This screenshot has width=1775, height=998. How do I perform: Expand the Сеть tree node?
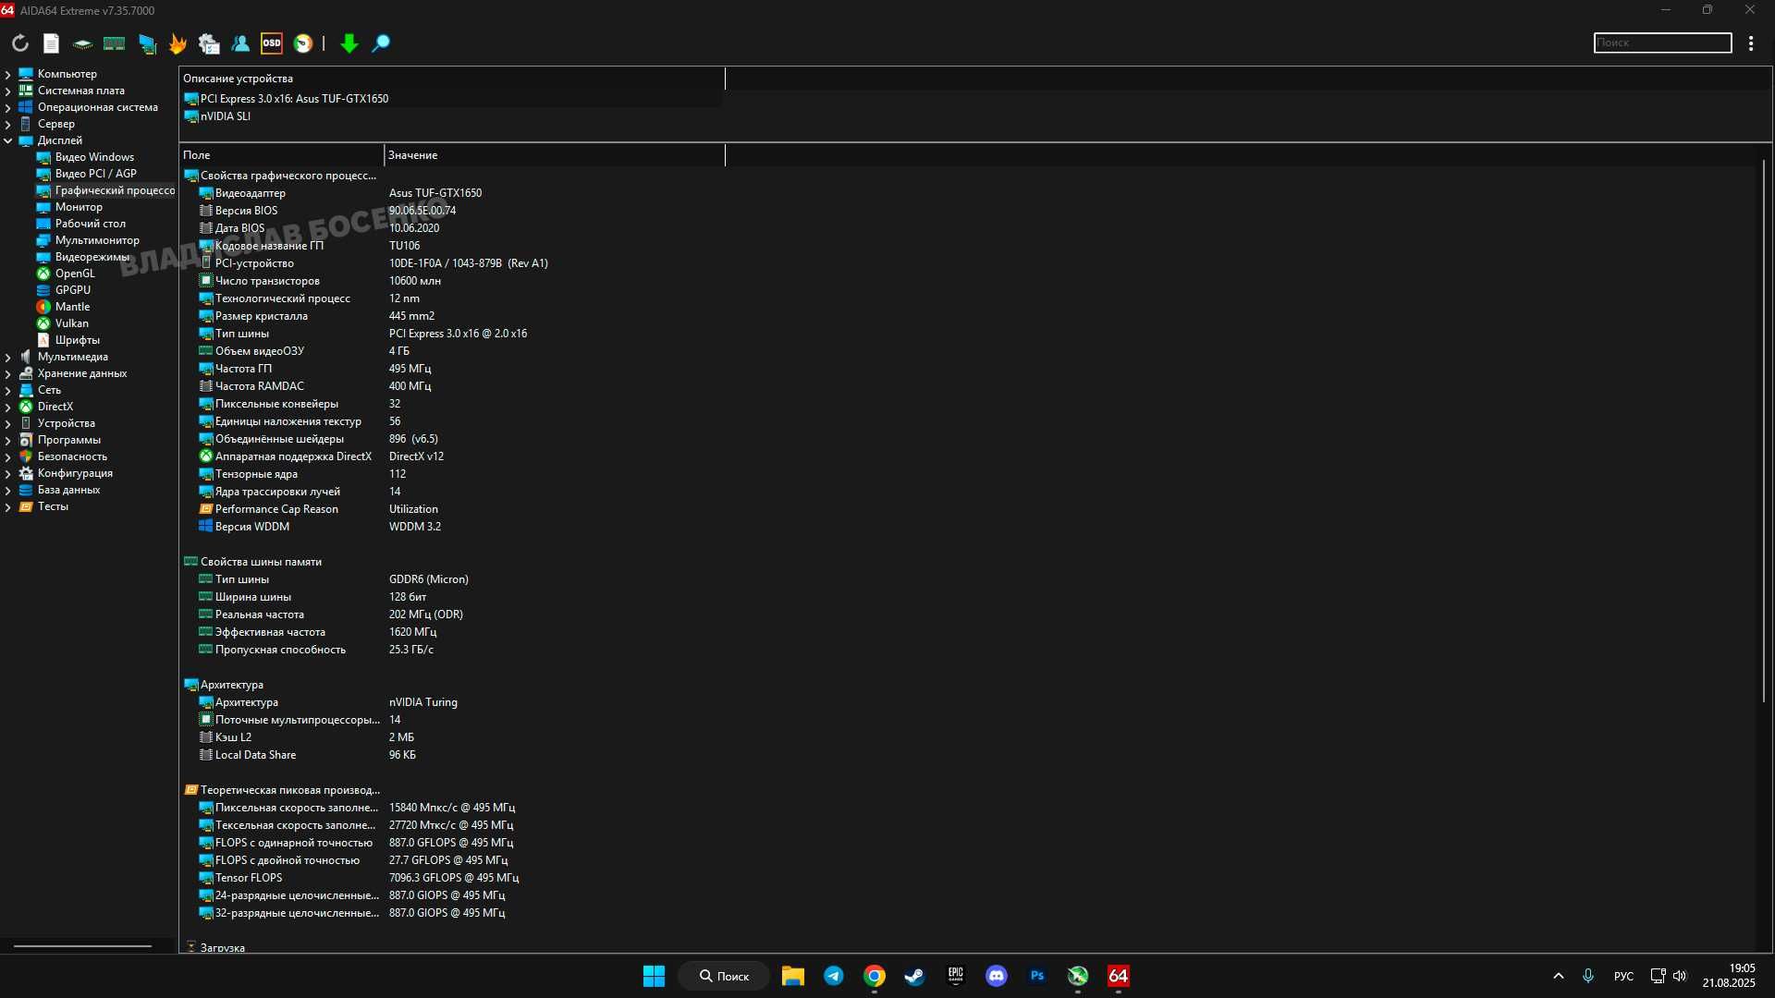8,390
